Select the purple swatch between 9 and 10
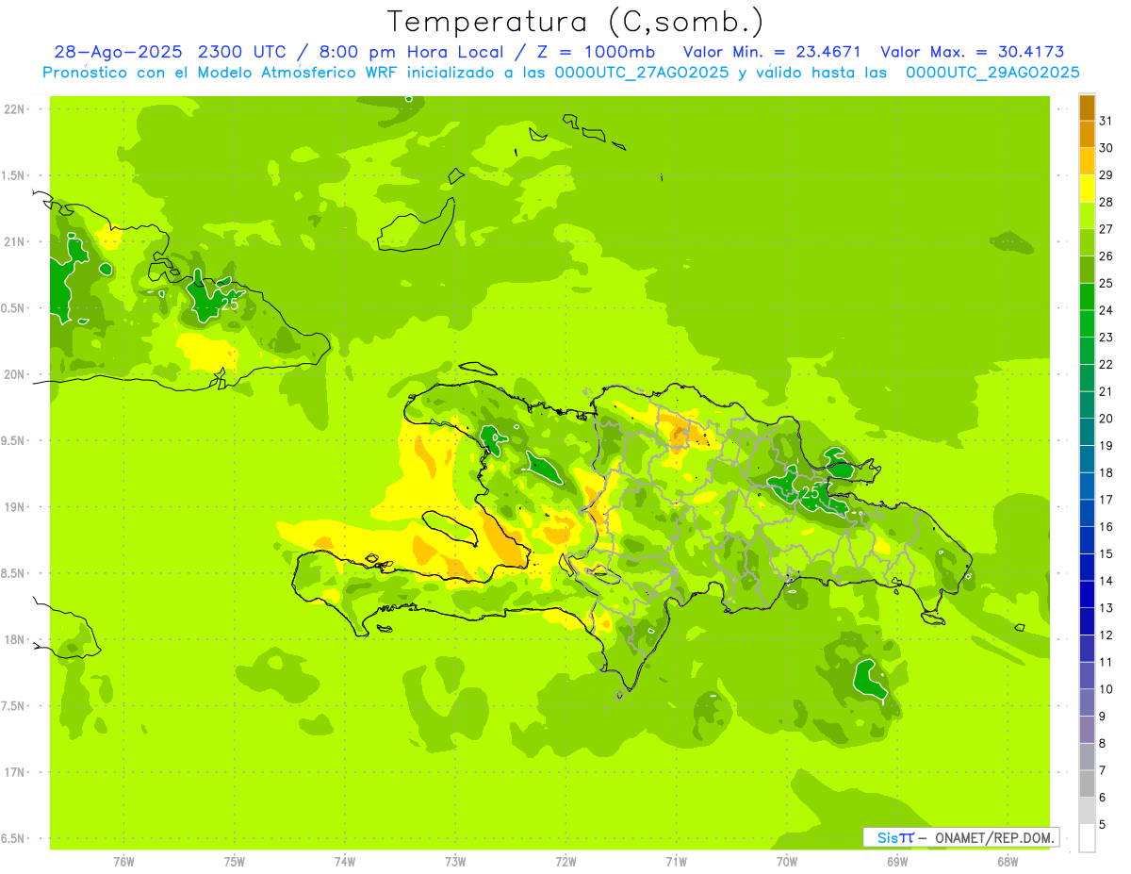Viewport: 1131px width, 874px height. click(x=1087, y=703)
